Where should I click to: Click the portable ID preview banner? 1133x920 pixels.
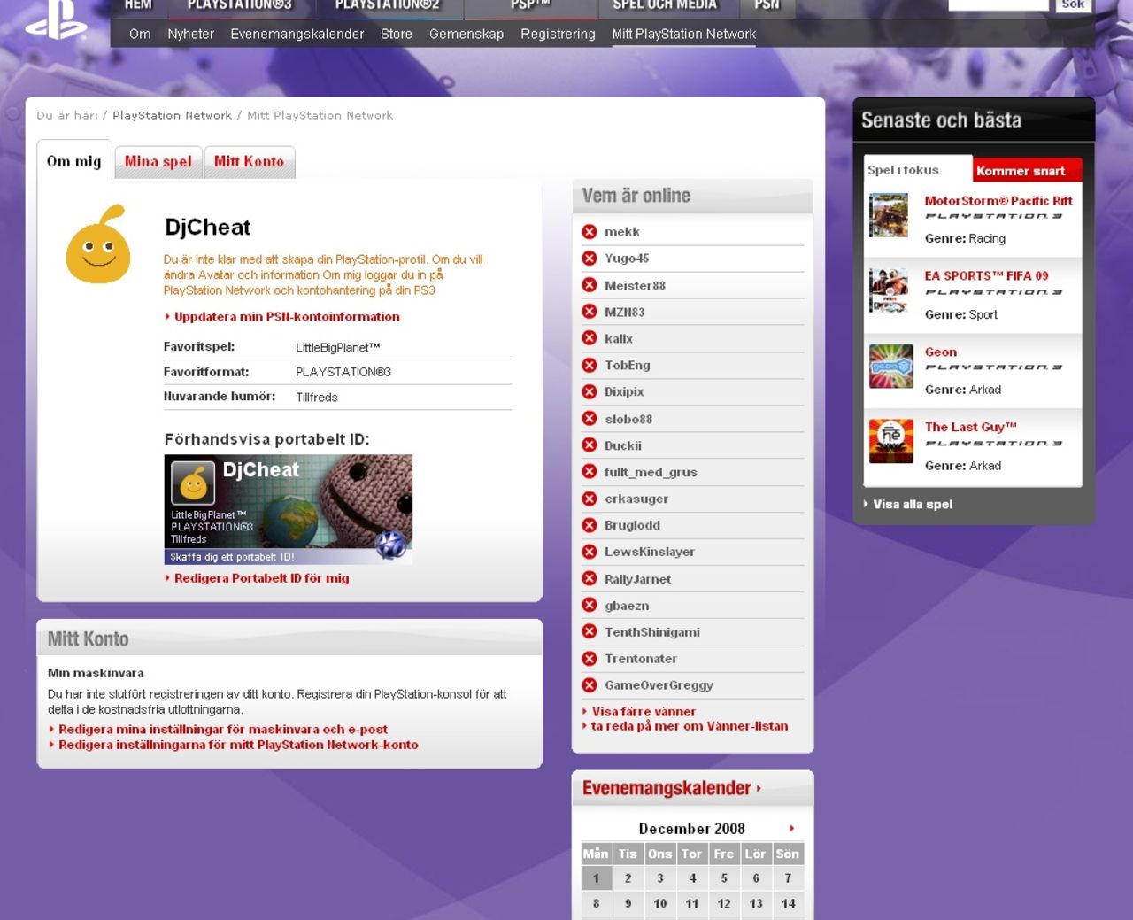click(288, 509)
